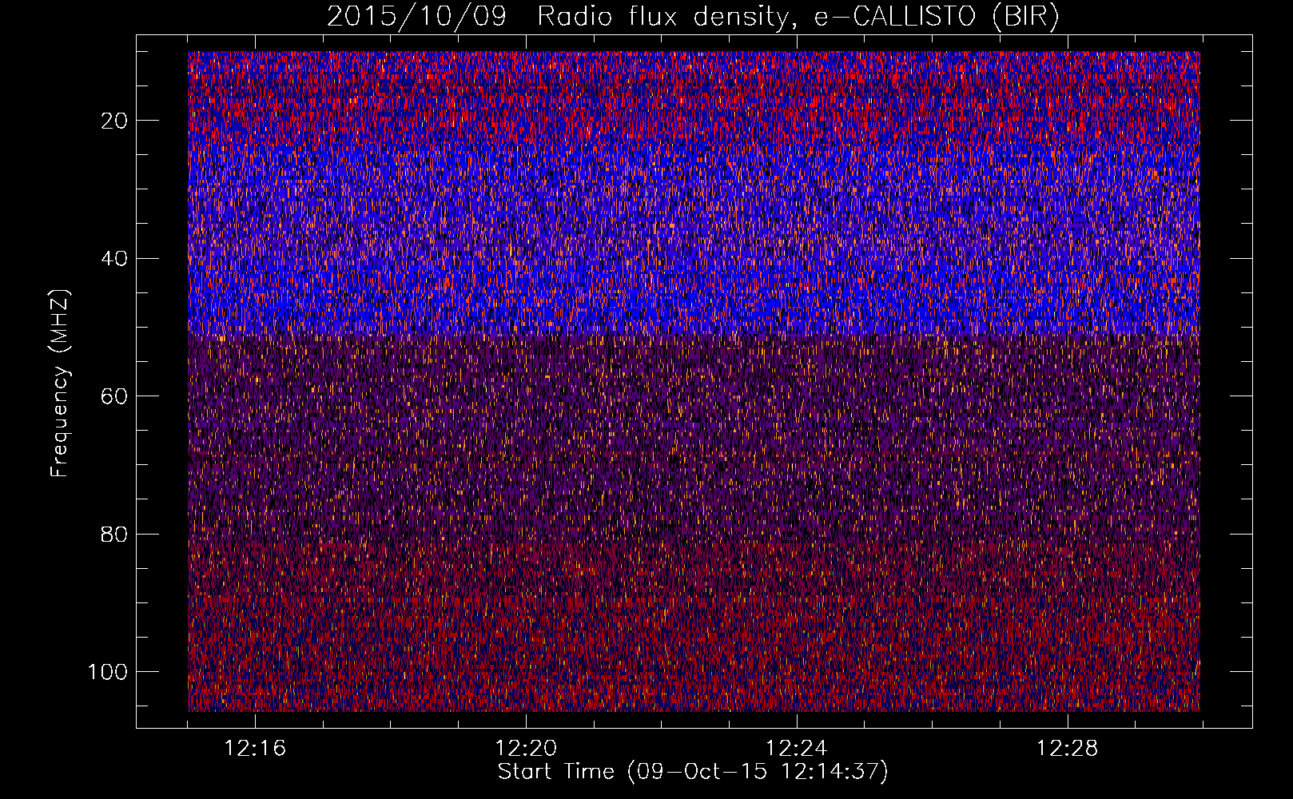Viewport: 1293px width, 799px height.
Task: Click the 12:16 time tick label
Action: [x=255, y=749]
